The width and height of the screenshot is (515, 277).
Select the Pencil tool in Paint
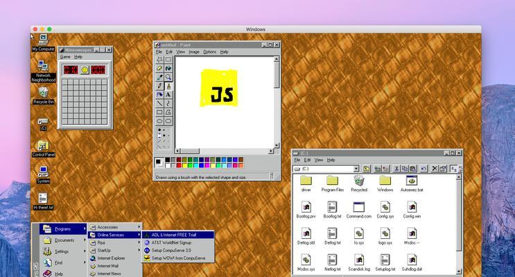(x=159, y=86)
